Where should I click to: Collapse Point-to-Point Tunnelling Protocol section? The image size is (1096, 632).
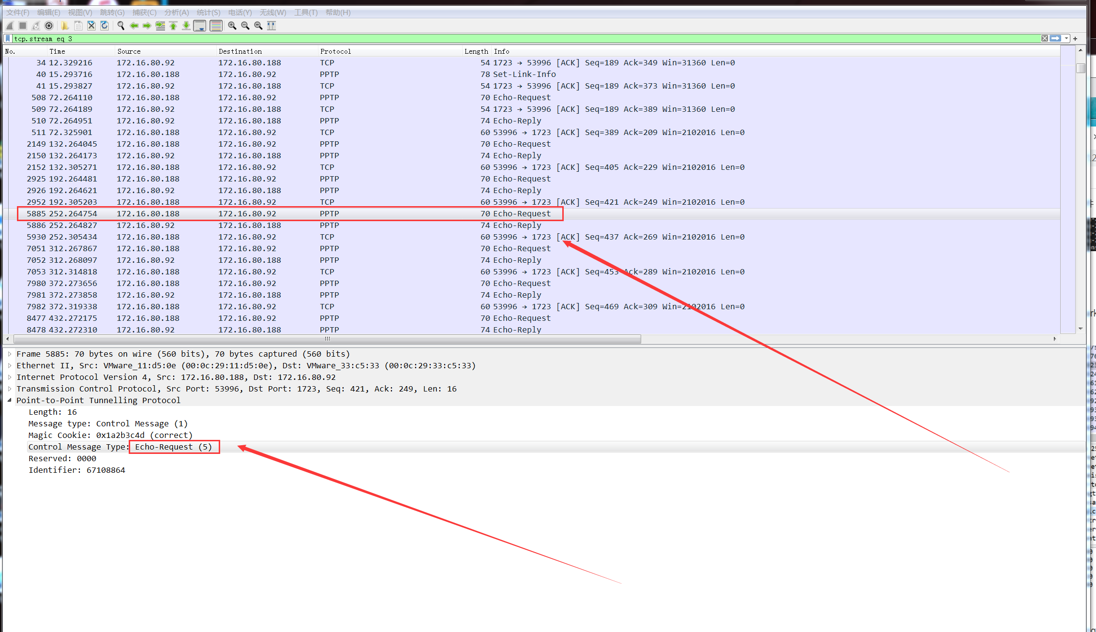point(10,401)
